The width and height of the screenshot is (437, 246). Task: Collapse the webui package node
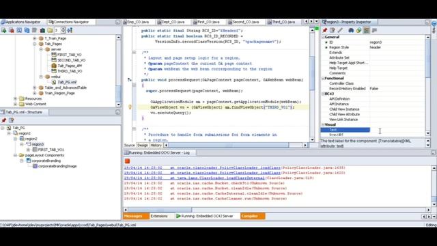pyautogui.click(x=41, y=77)
